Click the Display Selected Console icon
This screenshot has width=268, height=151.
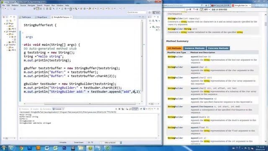pos(144,109)
